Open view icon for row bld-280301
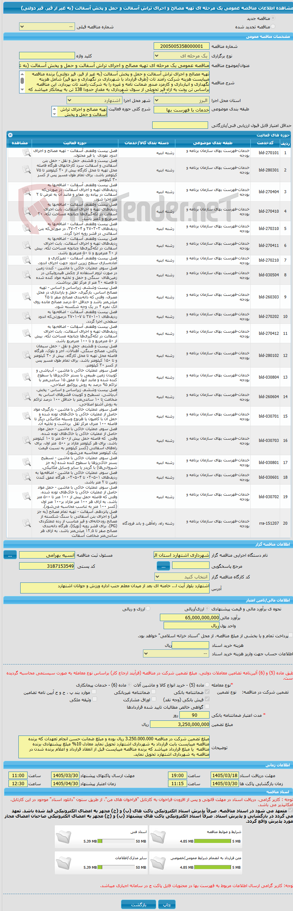The width and height of the screenshot is (293, 911). pyautogui.click(x=26, y=170)
